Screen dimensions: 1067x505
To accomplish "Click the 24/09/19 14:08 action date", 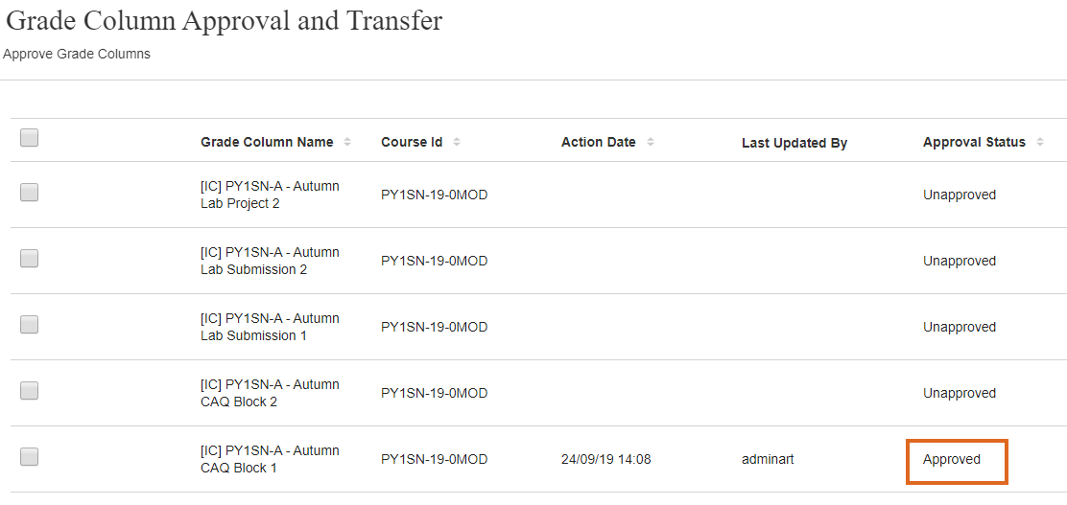I will tap(605, 459).
